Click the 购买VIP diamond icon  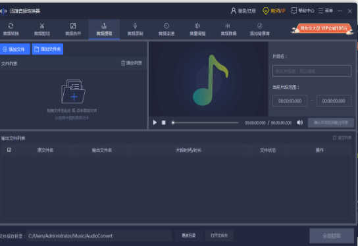[266, 11]
